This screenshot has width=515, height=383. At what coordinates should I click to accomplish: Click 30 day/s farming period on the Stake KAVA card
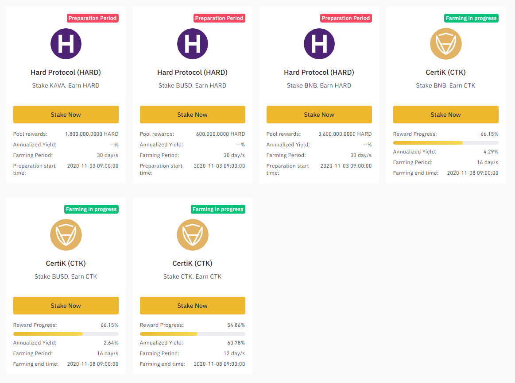click(x=108, y=155)
